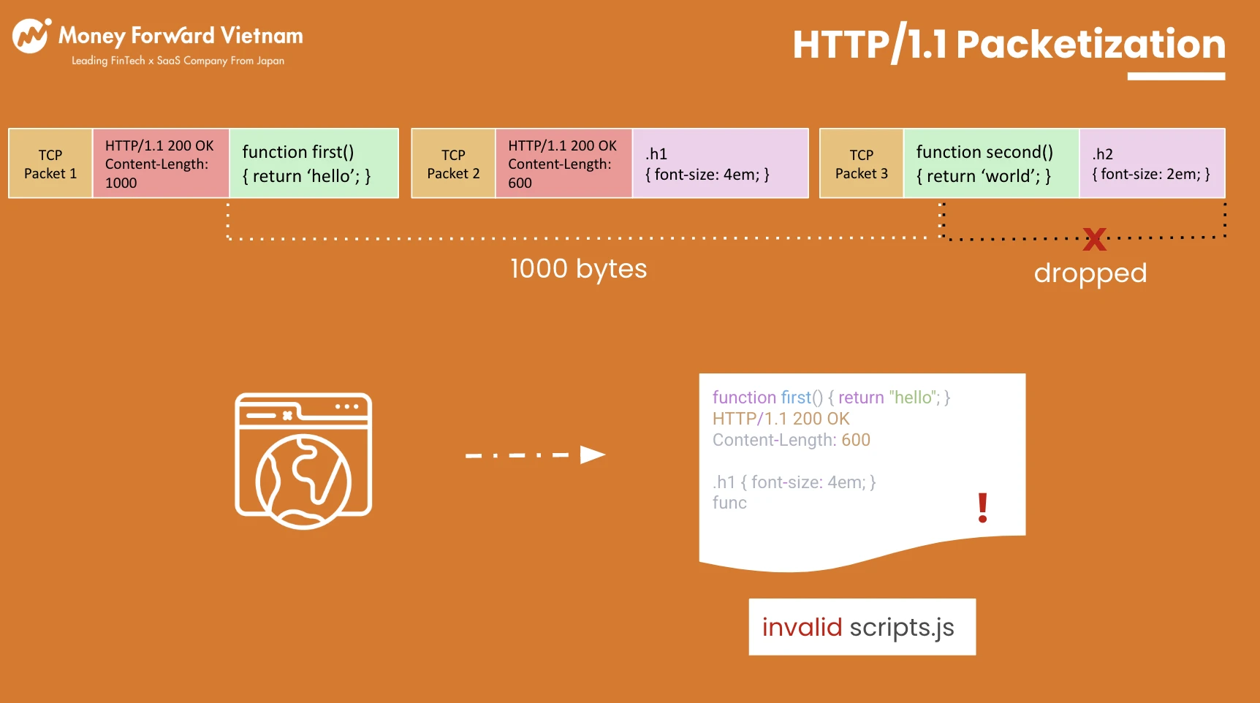Click the browser window globe icon
The width and height of the screenshot is (1260, 703).
point(303,460)
